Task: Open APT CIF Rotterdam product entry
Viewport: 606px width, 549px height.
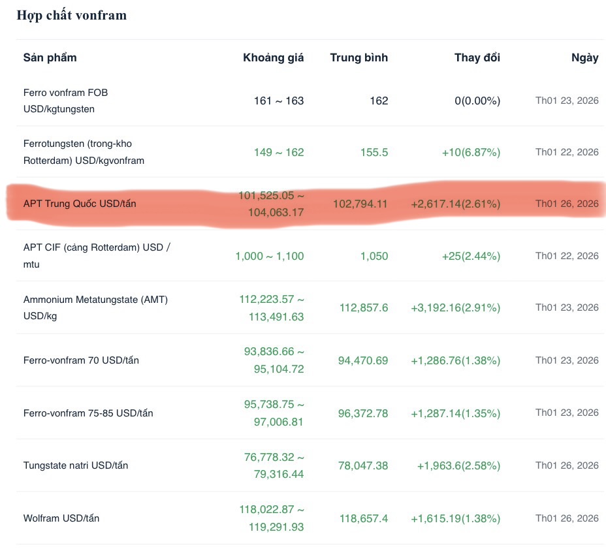Action: point(97,256)
